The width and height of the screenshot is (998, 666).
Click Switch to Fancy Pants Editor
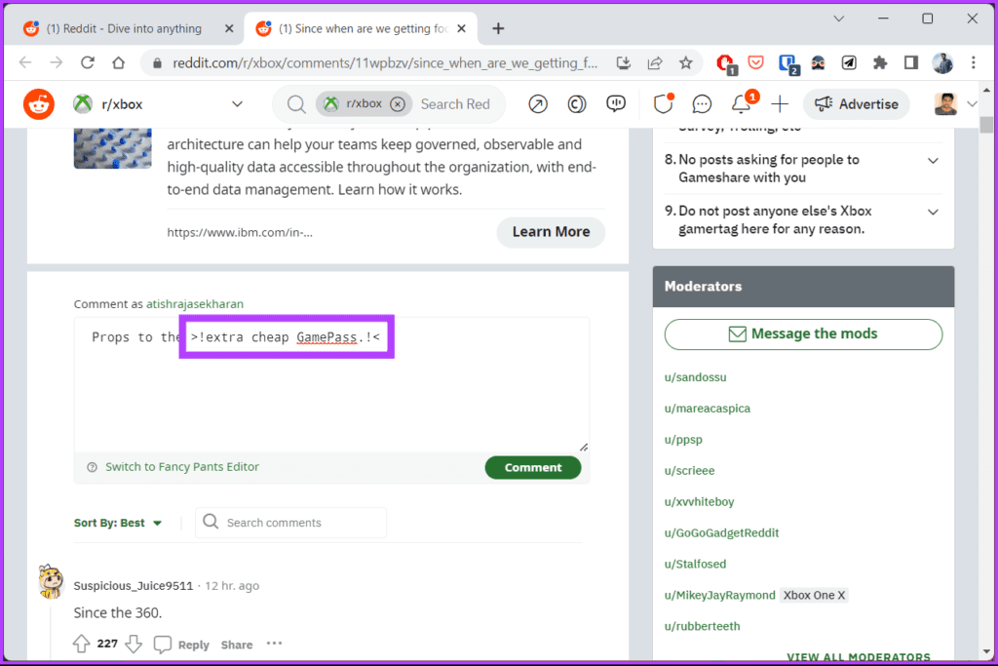coord(182,467)
